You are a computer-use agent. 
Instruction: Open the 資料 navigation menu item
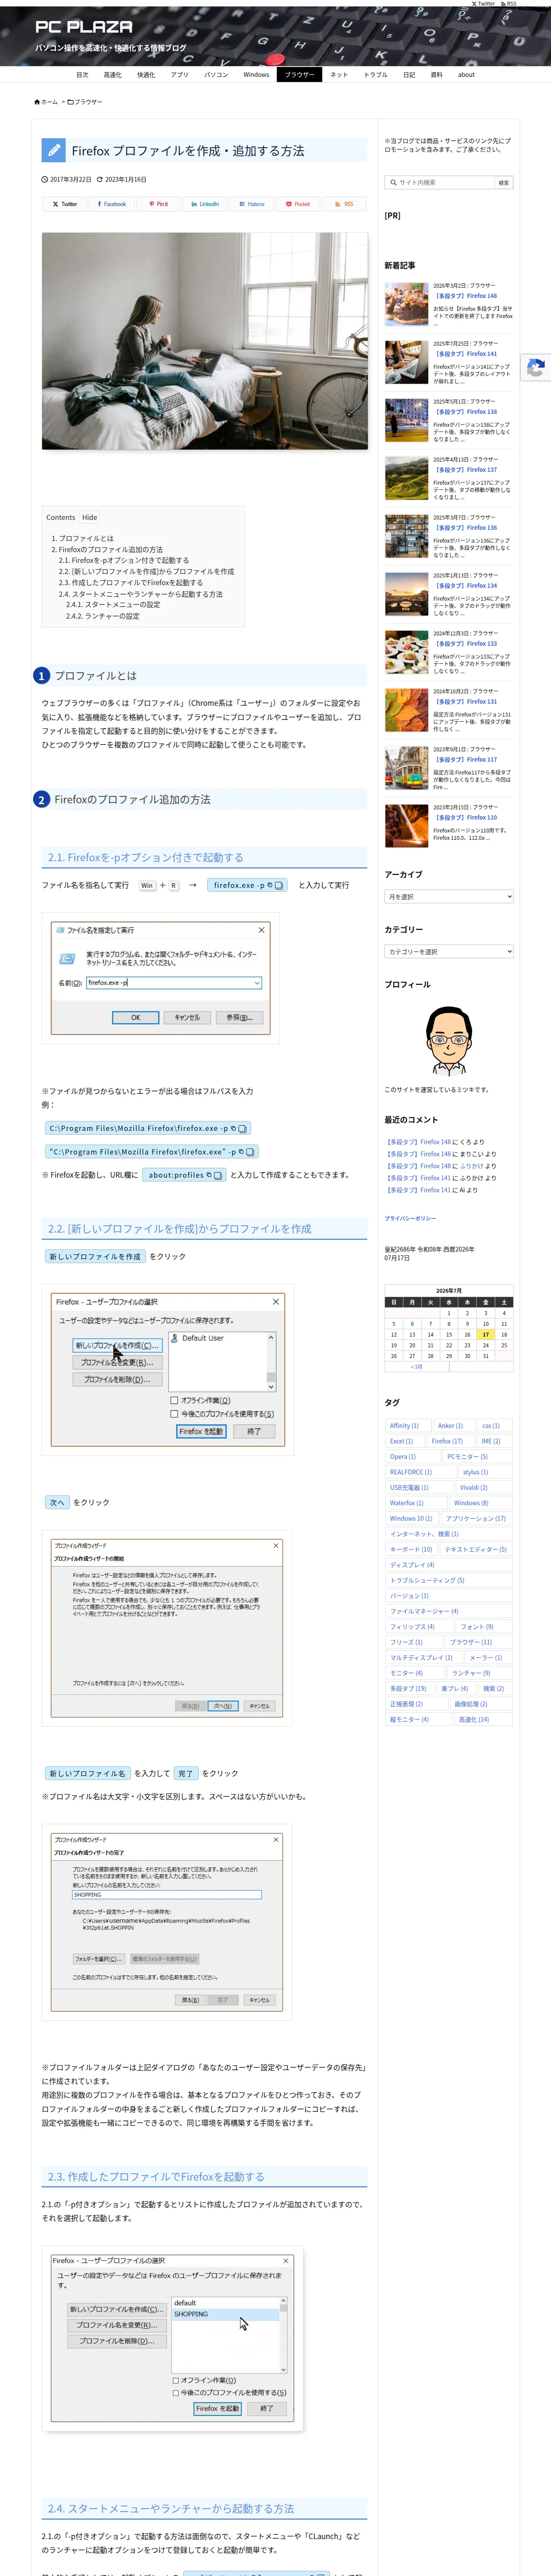pos(436,75)
